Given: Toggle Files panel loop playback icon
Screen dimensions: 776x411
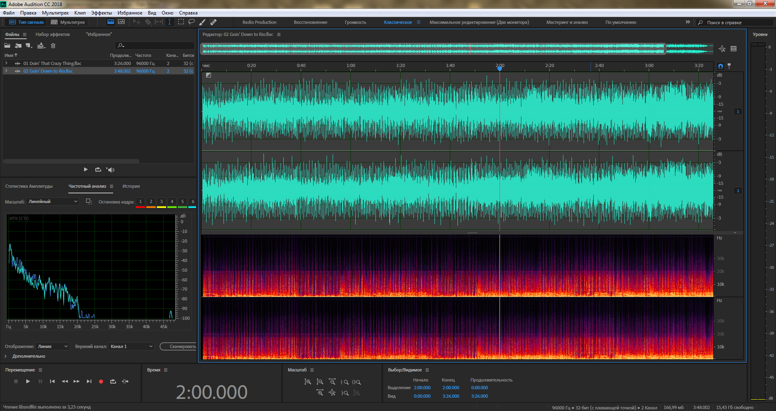Looking at the screenshot, I should pyautogui.click(x=98, y=170).
